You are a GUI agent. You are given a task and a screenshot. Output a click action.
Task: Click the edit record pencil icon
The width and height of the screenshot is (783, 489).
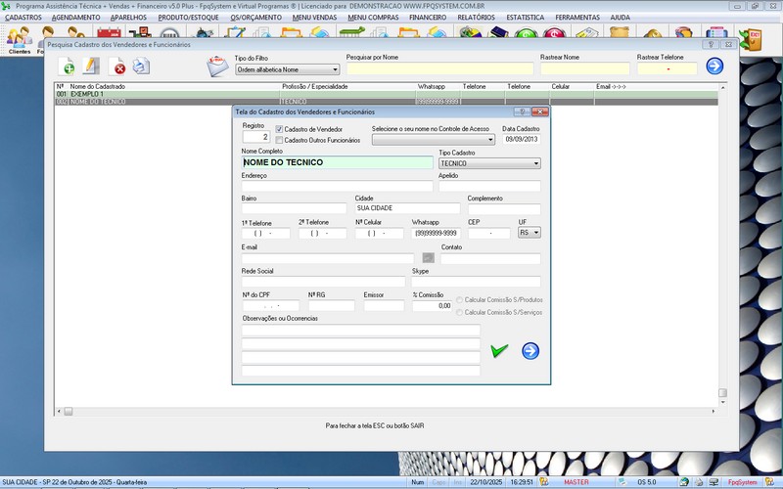coord(92,67)
